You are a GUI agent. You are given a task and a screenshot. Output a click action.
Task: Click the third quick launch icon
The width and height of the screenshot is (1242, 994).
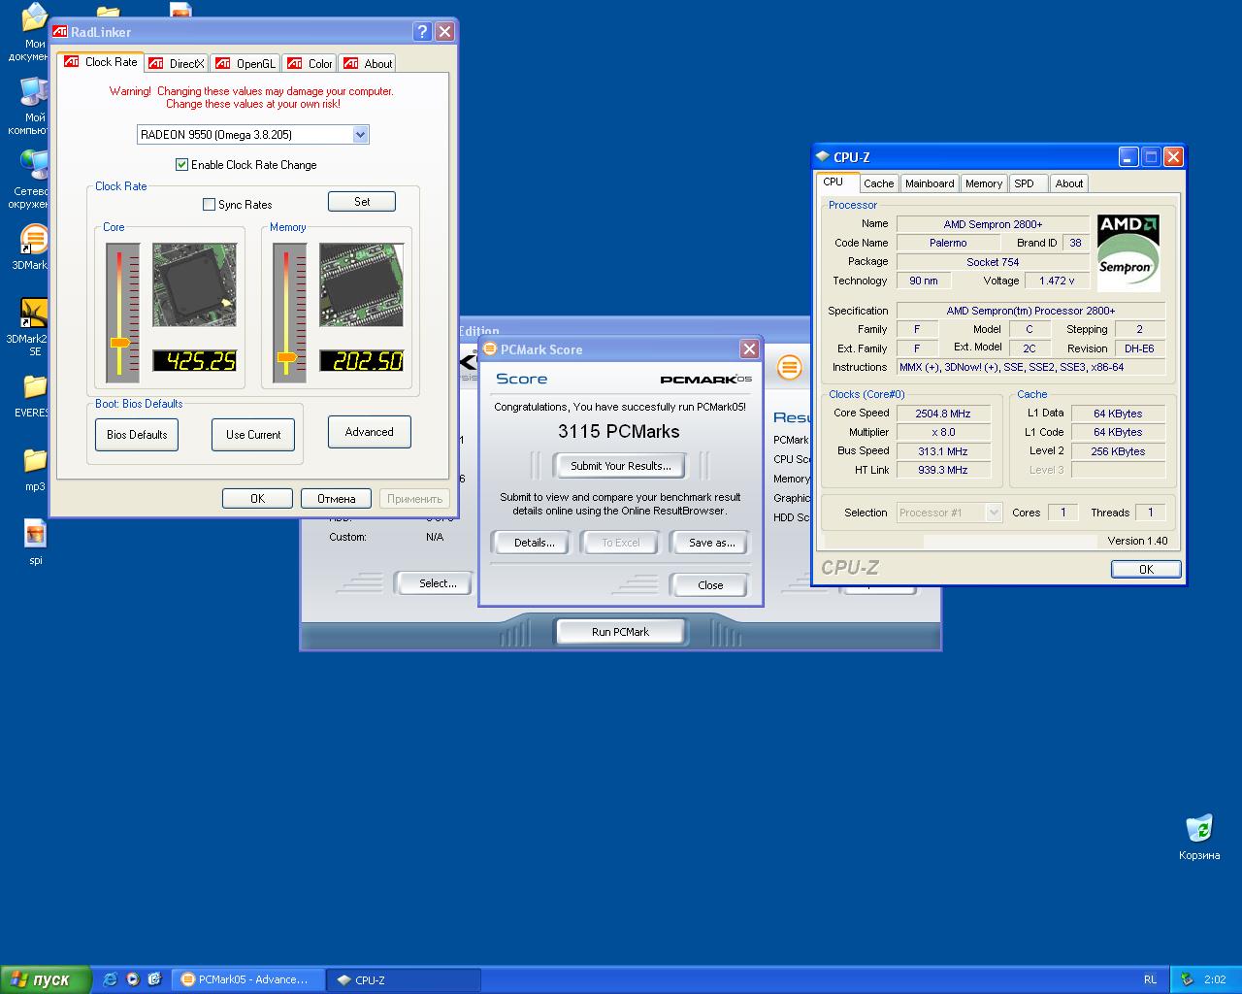[x=154, y=979]
